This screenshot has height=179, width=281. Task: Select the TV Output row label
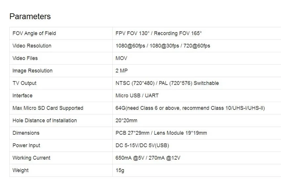pos(24,83)
